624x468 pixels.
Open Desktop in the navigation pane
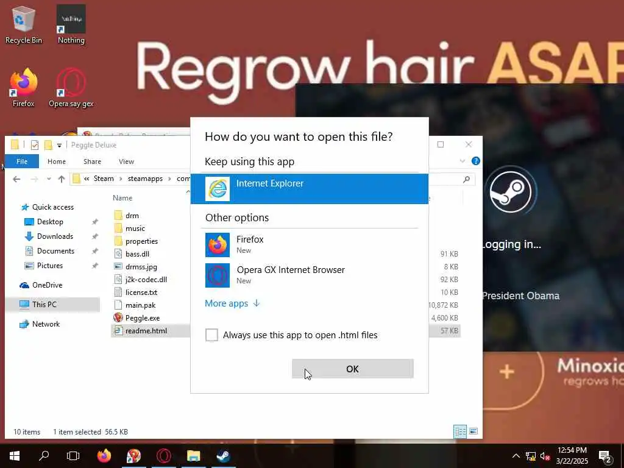coord(50,222)
